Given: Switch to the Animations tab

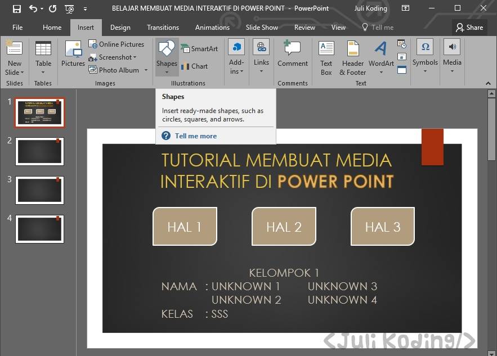Looking at the screenshot, I should click(x=212, y=28).
